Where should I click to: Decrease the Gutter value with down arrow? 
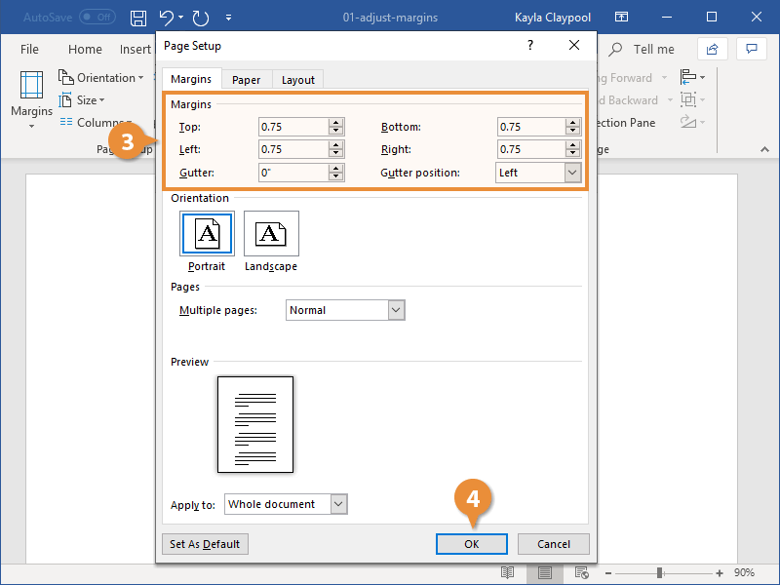coord(336,177)
